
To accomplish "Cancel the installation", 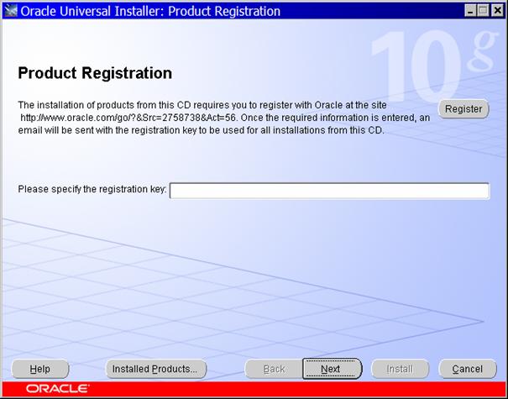I will click(x=467, y=369).
